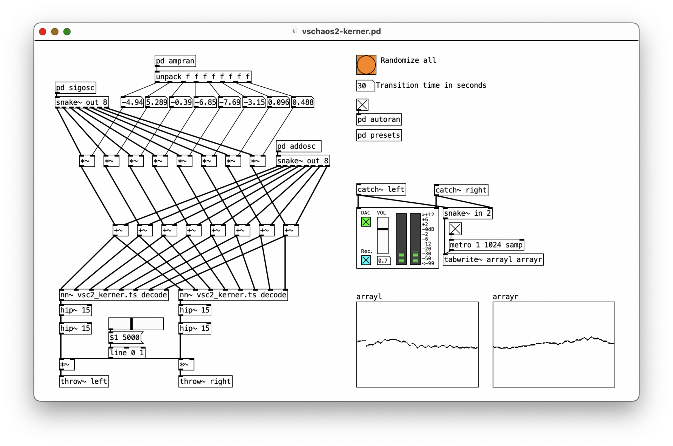
Task: Select the left nn~ vsc2_kerner.ts decode object
Action: (114, 295)
